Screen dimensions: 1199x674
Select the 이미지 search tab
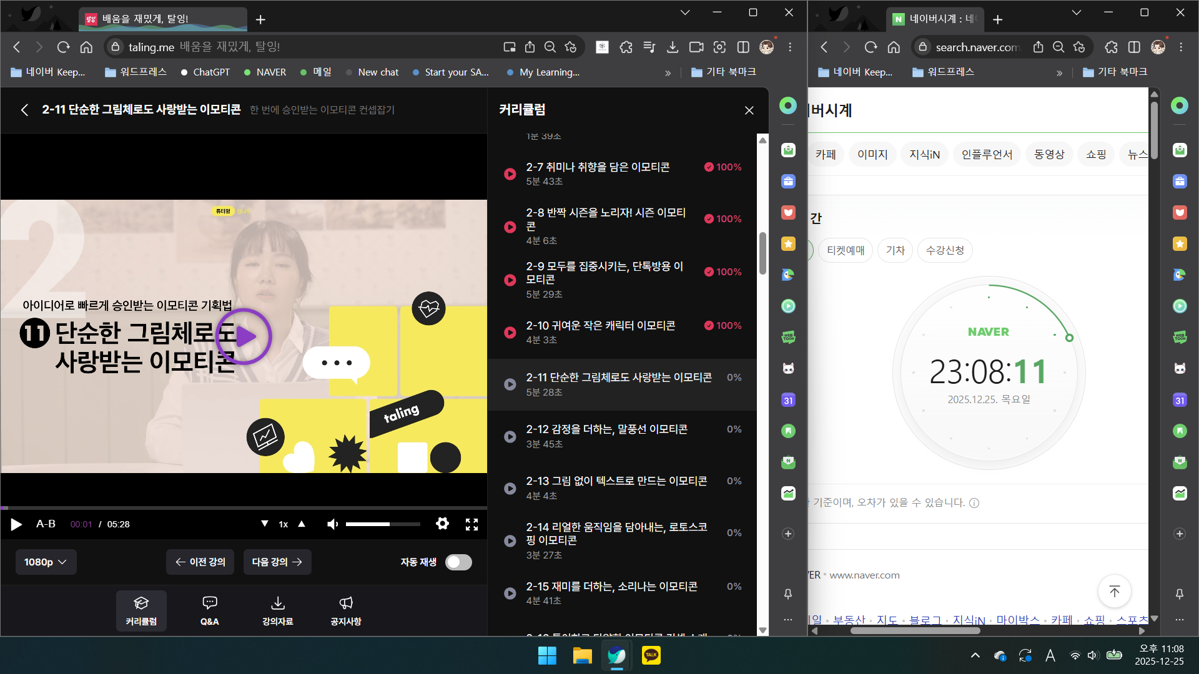click(x=872, y=154)
